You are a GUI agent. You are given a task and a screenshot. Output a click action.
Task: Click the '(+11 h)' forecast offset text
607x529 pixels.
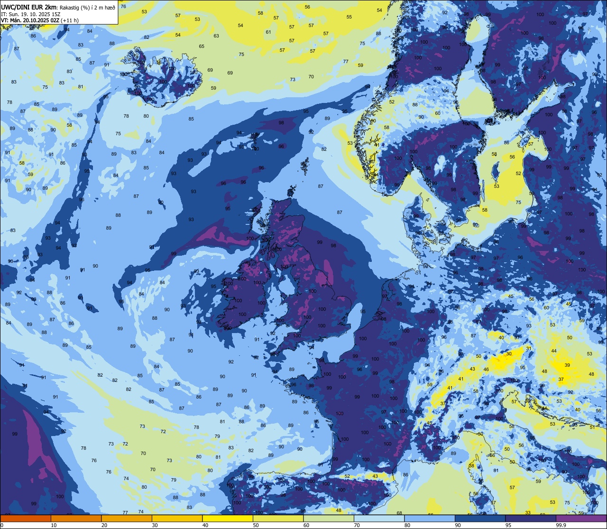coord(70,20)
